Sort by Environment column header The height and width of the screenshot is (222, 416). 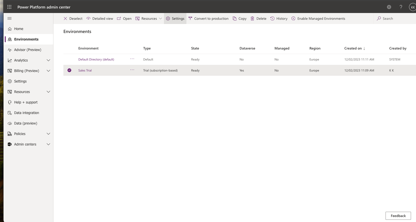pyautogui.click(x=88, y=48)
